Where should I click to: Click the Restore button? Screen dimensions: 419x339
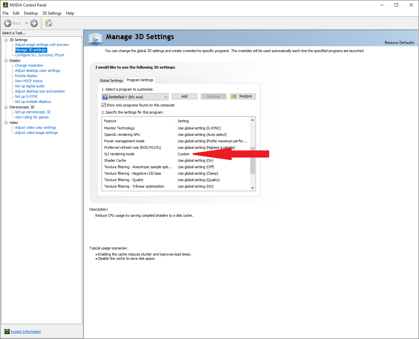tap(243, 96)
